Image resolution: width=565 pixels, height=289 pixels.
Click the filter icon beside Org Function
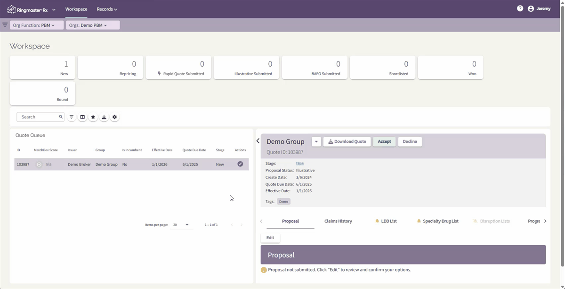point(5,25)
